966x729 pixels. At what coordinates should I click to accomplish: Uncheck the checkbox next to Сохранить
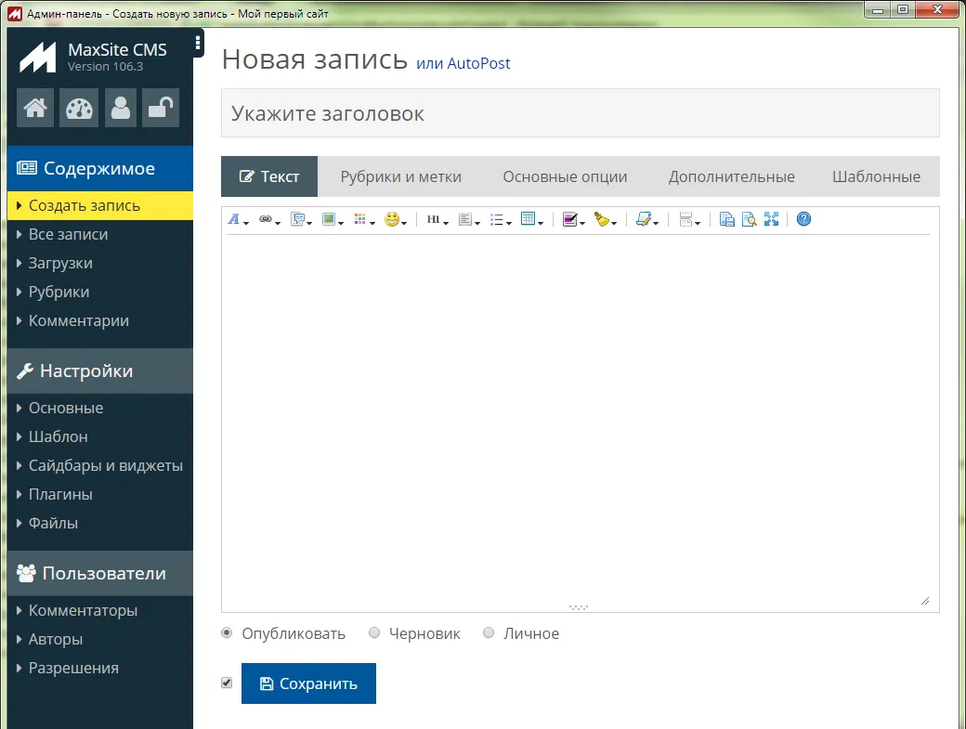click(x=226, y=683)
